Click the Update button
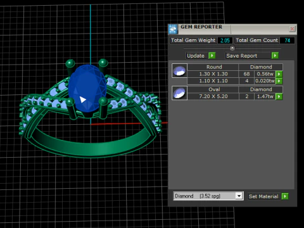The image size is (304, 228). (197, 56)
